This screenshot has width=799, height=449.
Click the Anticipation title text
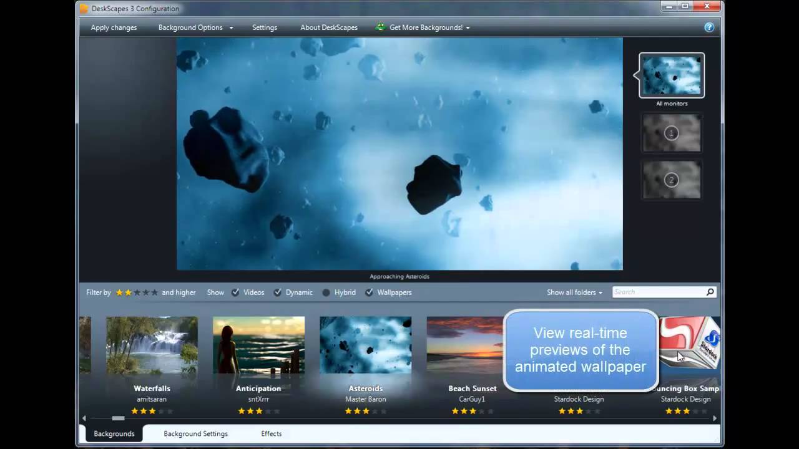tap(258, 389)
